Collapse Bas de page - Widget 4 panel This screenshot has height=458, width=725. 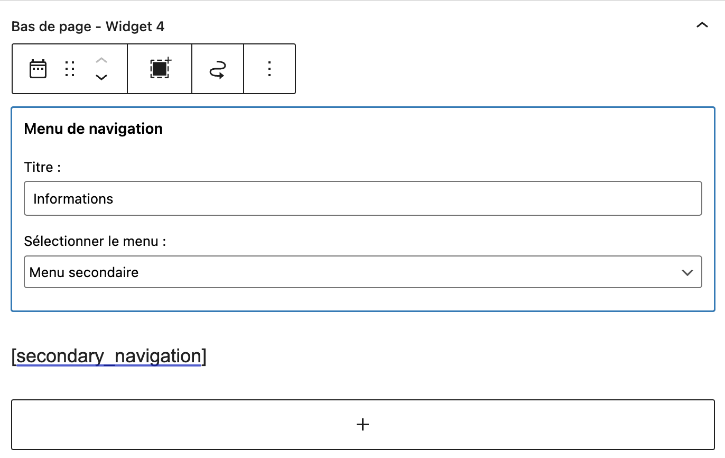coord(702,25)
